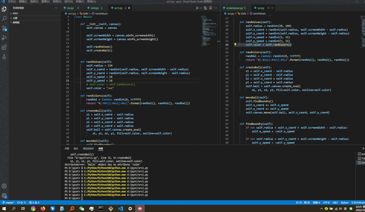The height and width of the screenshot is (212, 365).
Task: Switch to Output panel tab
Action: coord(76,149)
